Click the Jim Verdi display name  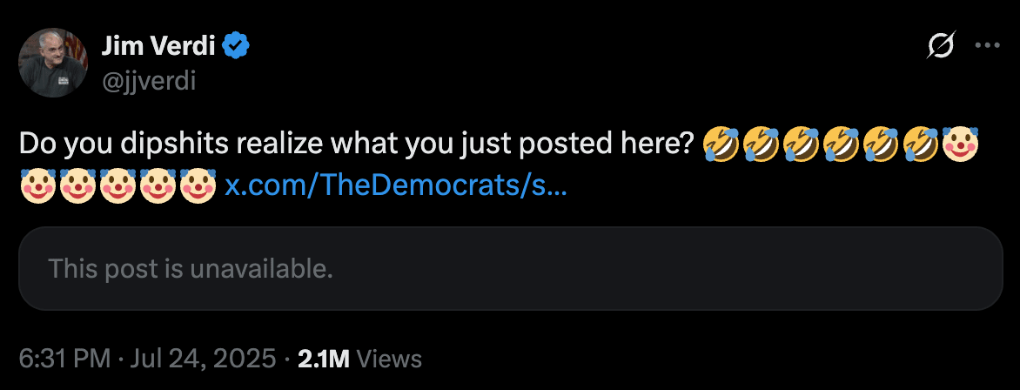tap(159, 45)
